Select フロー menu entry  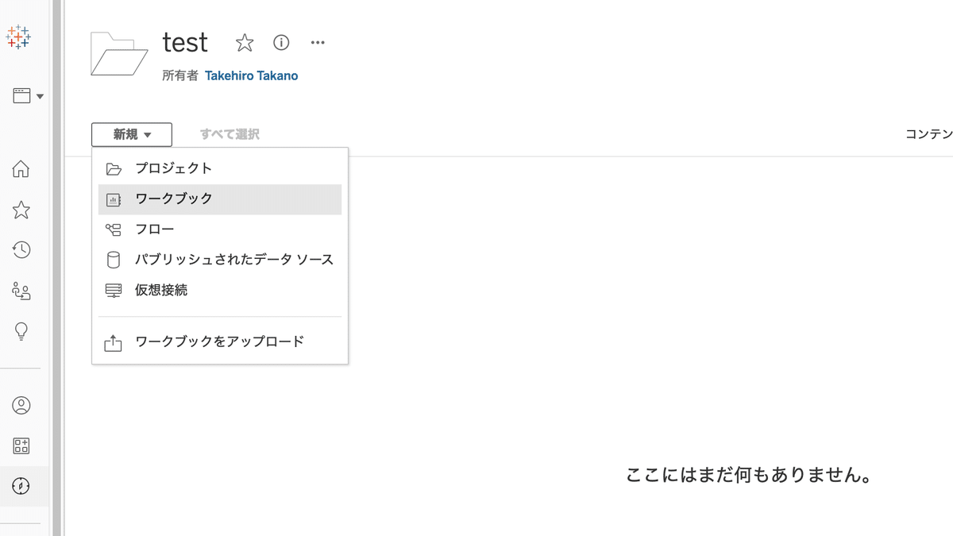[220, 229]
